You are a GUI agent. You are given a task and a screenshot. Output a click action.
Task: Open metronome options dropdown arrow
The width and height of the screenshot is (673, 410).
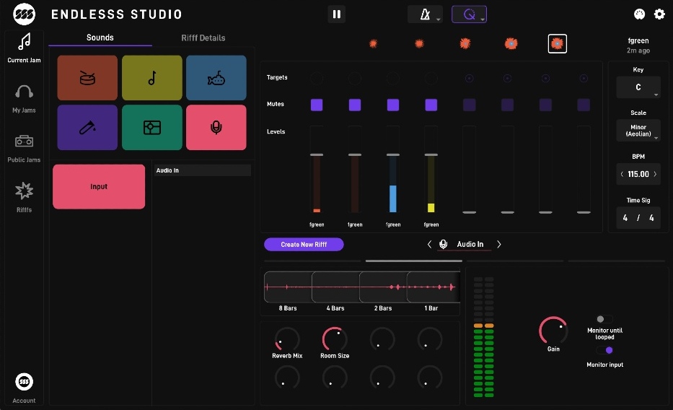click(x=439, y=19)
